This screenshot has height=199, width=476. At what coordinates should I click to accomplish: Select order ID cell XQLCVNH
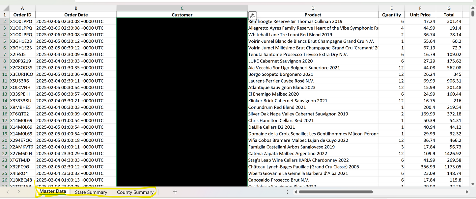click(x=22, y=87)
